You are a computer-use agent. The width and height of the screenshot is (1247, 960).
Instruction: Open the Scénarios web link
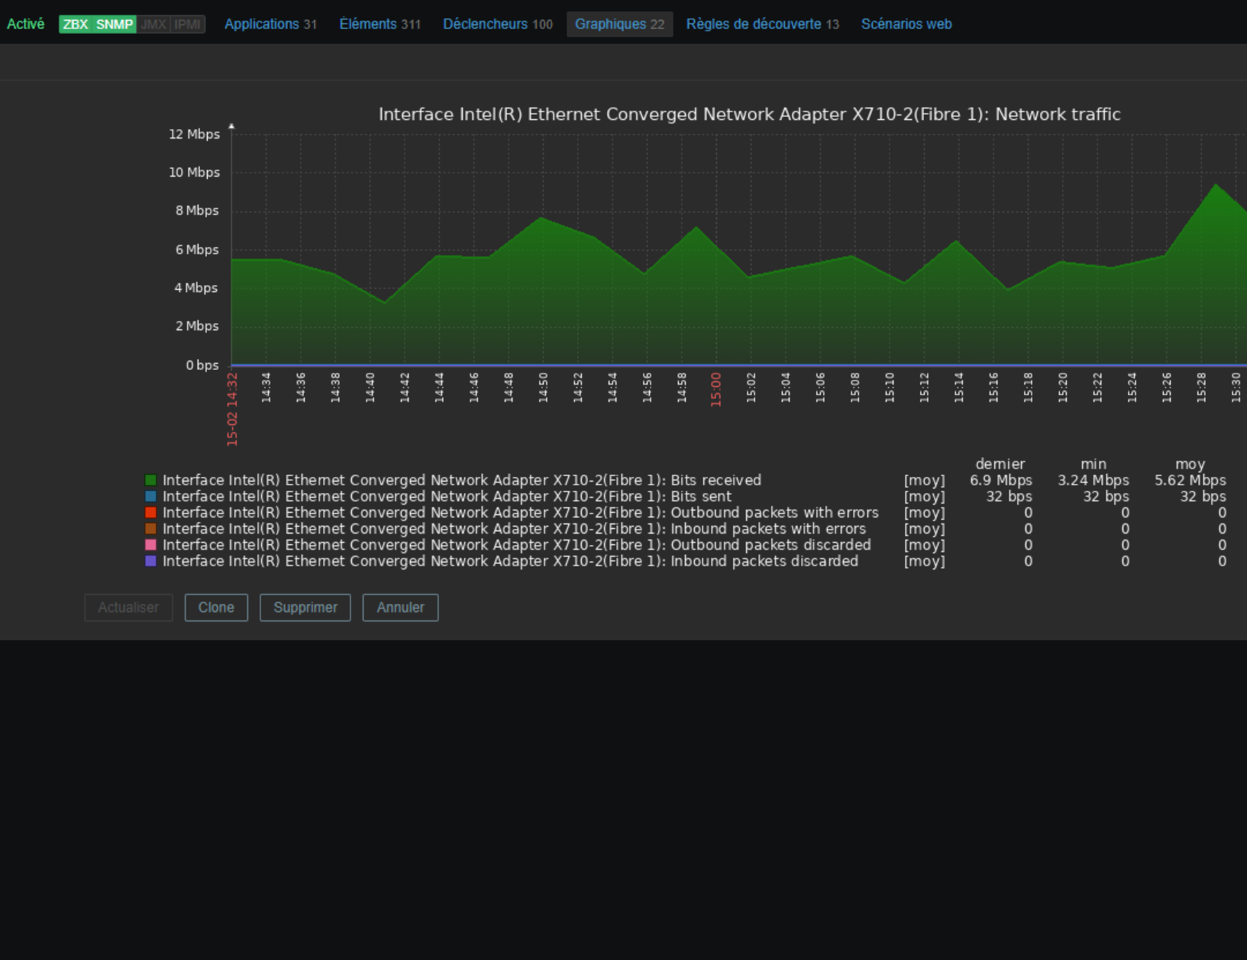coord(906,24)
